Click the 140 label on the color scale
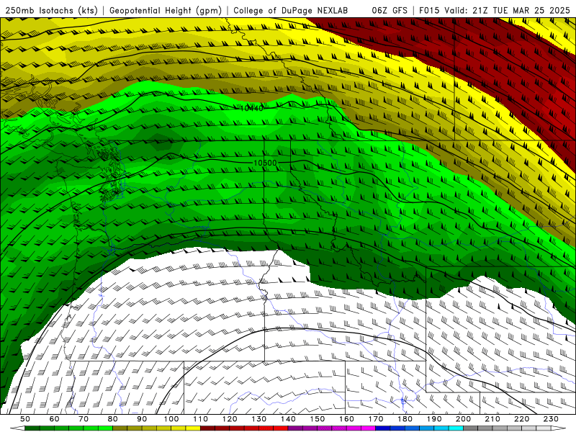This screenshot has height=432, width=576. tap(288, 419)
